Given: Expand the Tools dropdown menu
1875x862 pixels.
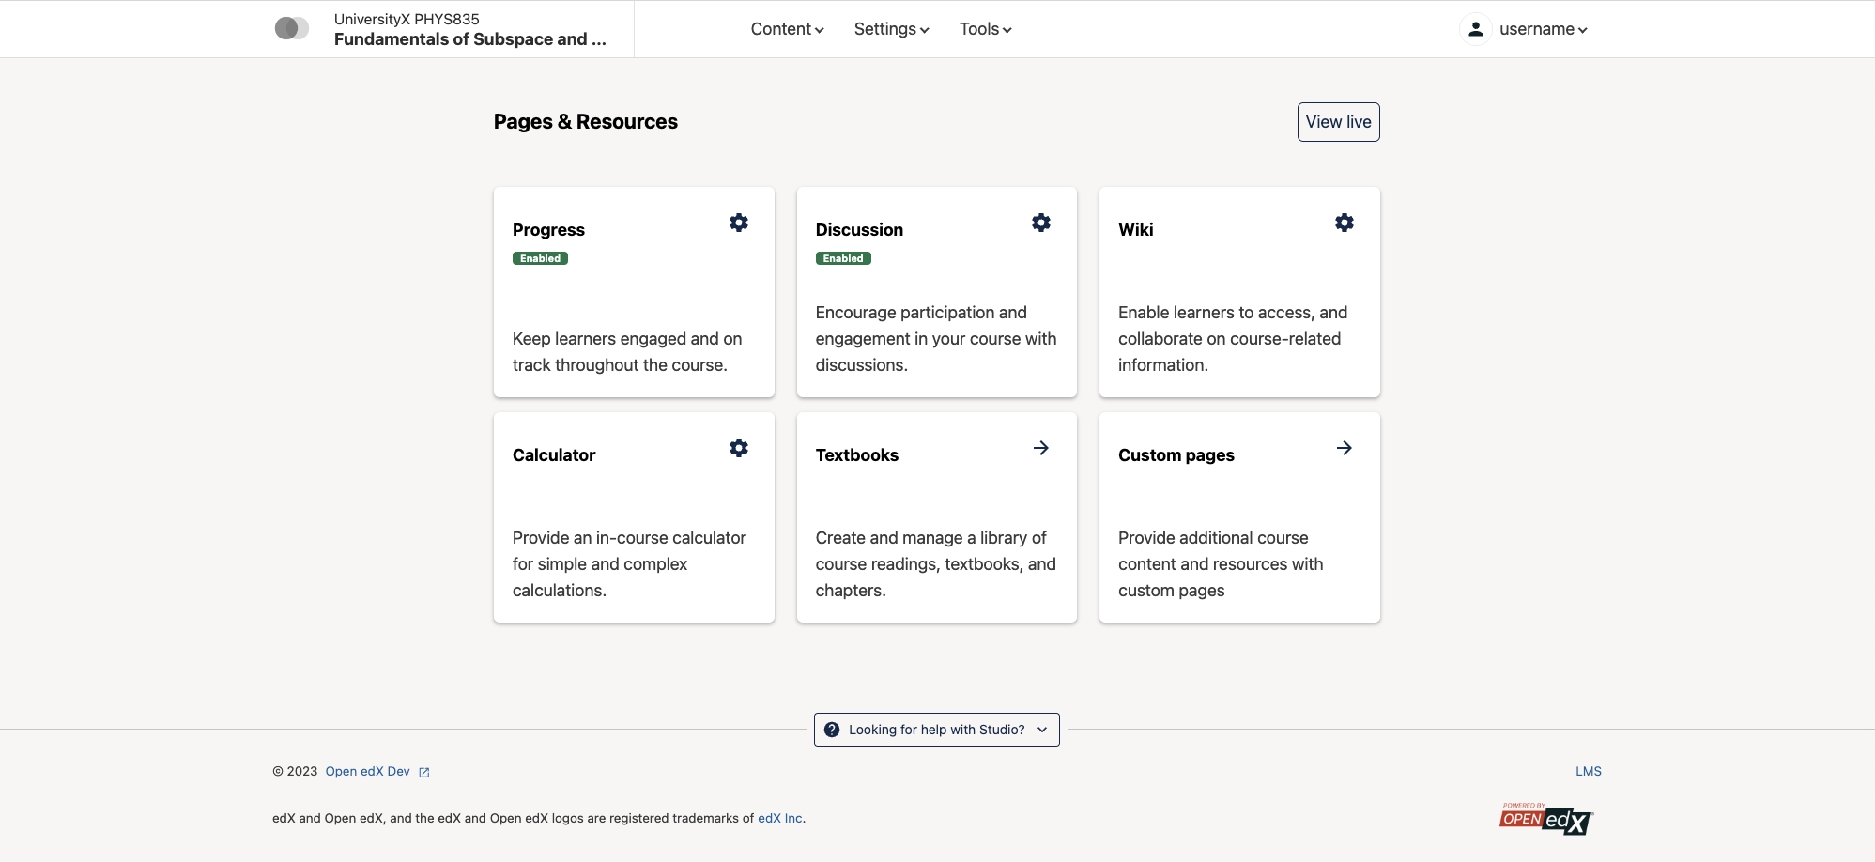Looking at the screenshot, I should tap(985, 29).
